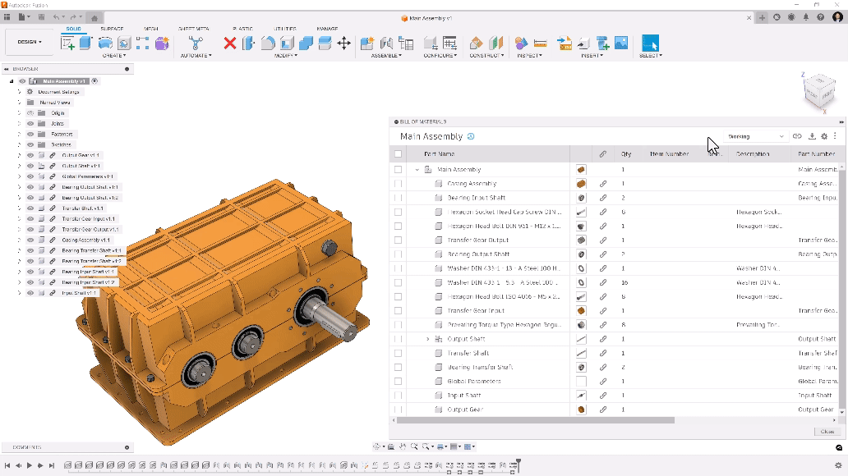The height and width of the screenshot is (476, 848).
Task: Switch to the Surface tab
Action: point(112,29)
